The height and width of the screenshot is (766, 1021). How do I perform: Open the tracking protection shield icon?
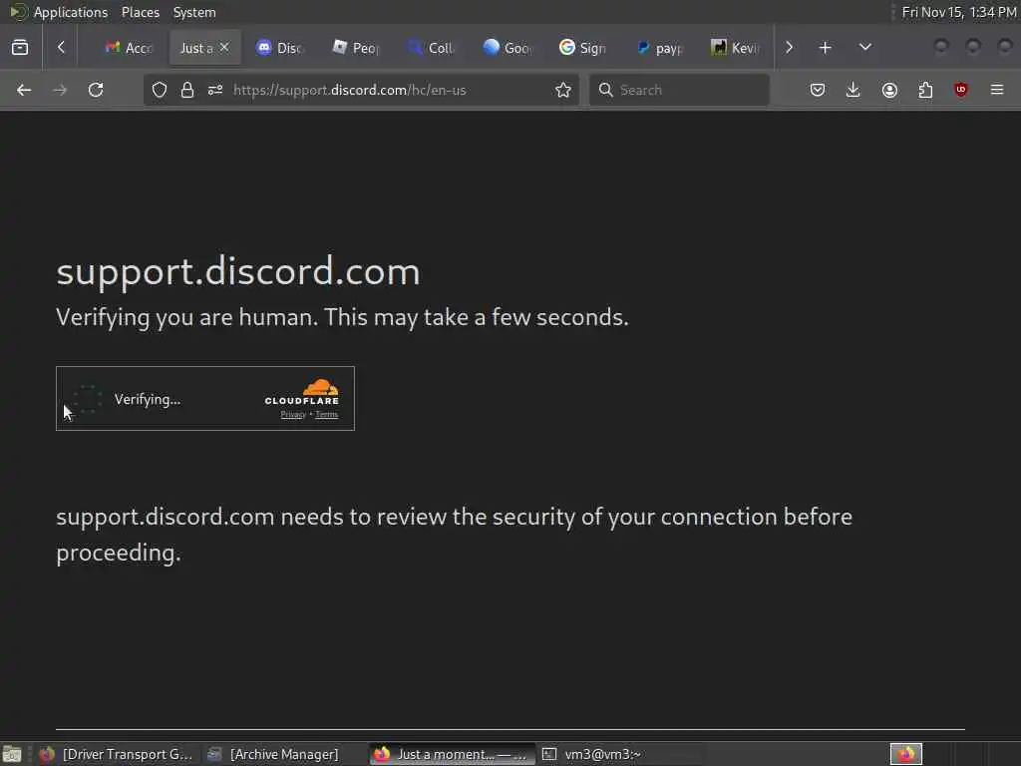160,90
